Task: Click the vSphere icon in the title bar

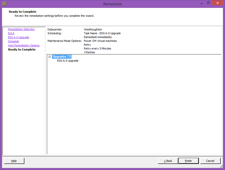Action: click(x=5, y=4)
